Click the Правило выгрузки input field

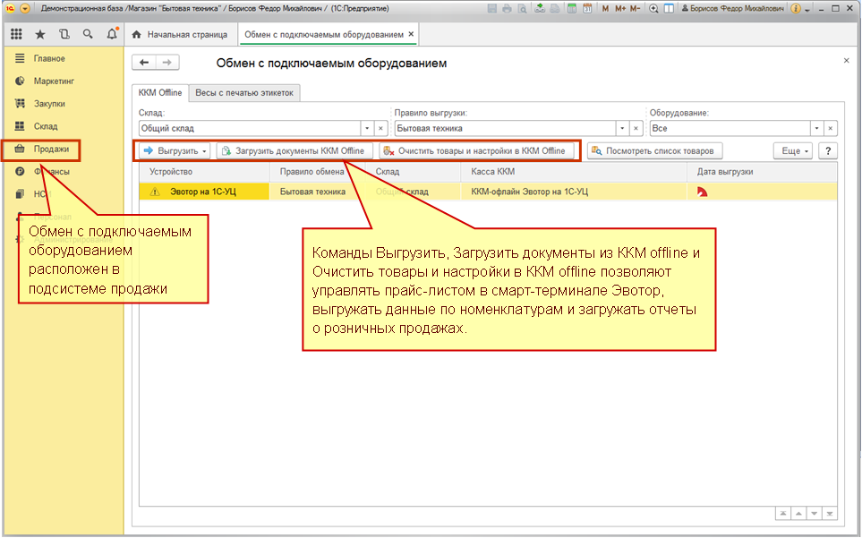505,128
